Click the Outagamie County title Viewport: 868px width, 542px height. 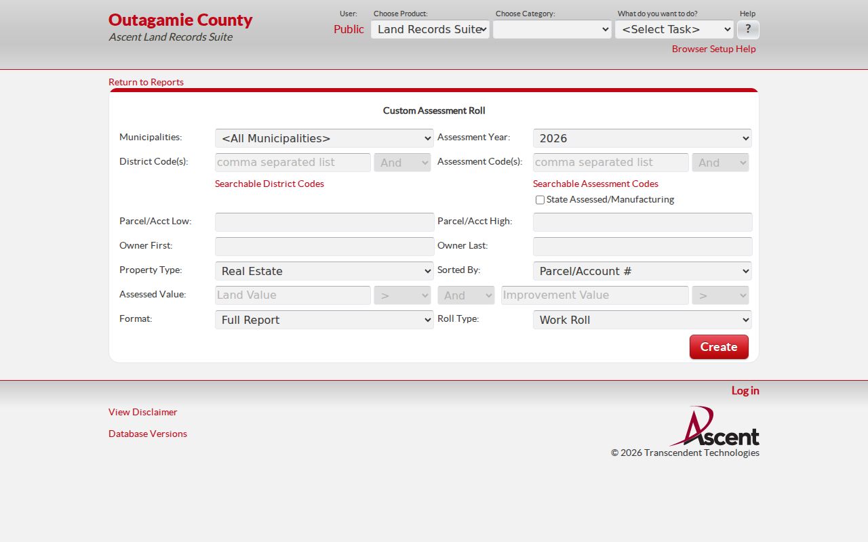180,20
